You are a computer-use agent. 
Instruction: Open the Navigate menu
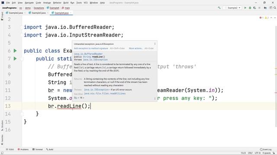(x=29, y=3)
